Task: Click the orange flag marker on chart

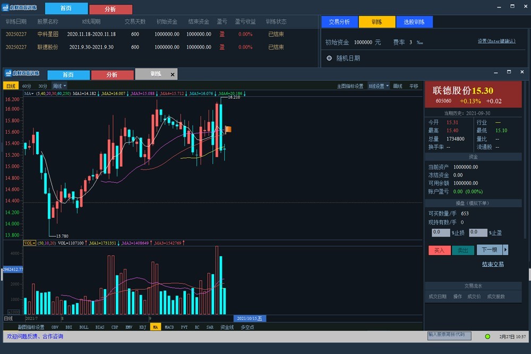Action: point(228,129)
